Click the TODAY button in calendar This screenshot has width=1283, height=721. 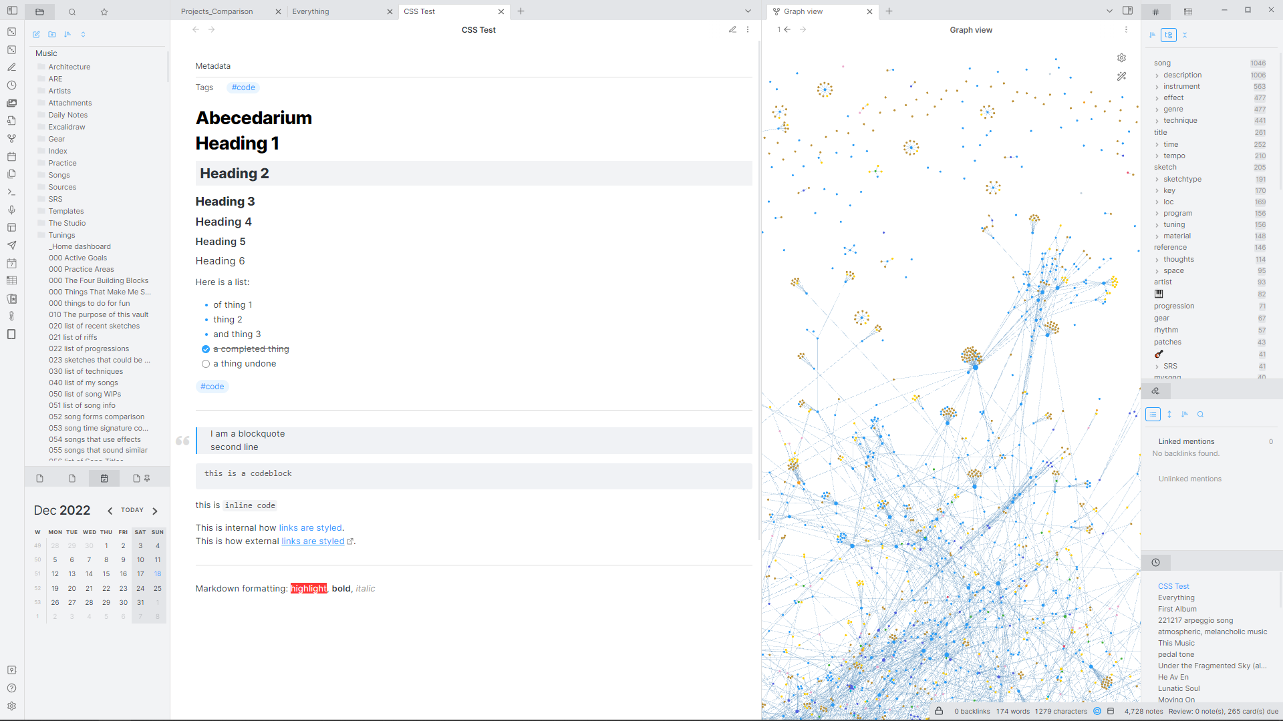(132, 510)
